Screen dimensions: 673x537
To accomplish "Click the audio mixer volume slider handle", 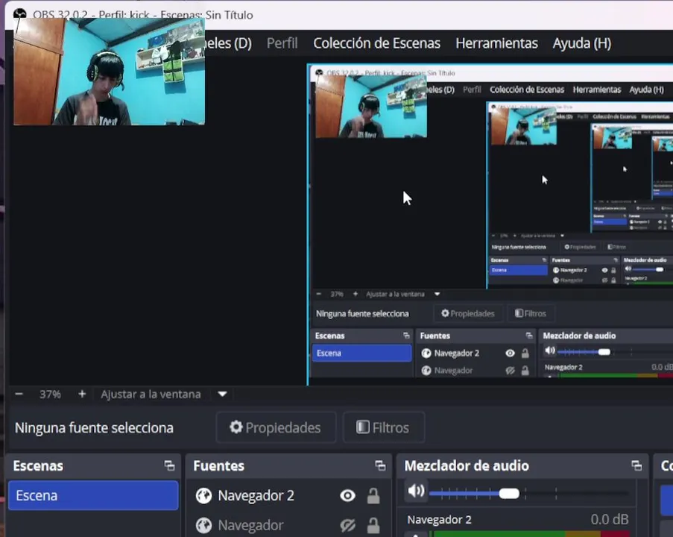I will tap(509, 493).
